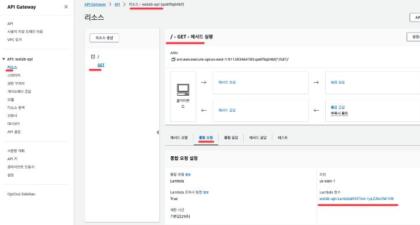This screenshot has width=420, height=225.
Task: Click OptOut.SideNav in the sidebar
Action: point(21,194)
